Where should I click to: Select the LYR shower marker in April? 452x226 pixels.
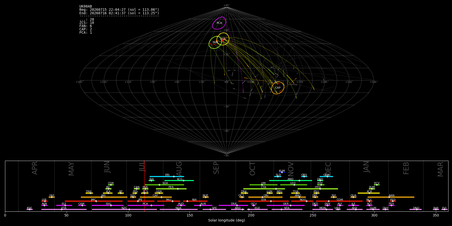click(44, 201)
